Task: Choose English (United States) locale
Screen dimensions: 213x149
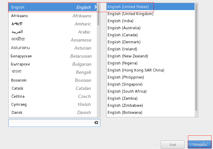Action: click(x=151, y=7)
